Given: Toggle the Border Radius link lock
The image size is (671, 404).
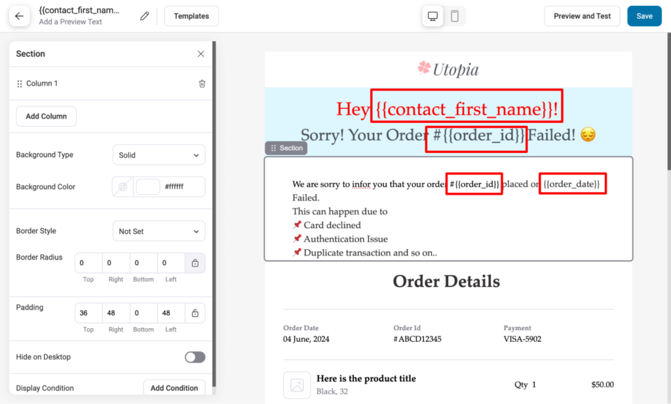Looking at the screenshot, I should coord(195,263).
